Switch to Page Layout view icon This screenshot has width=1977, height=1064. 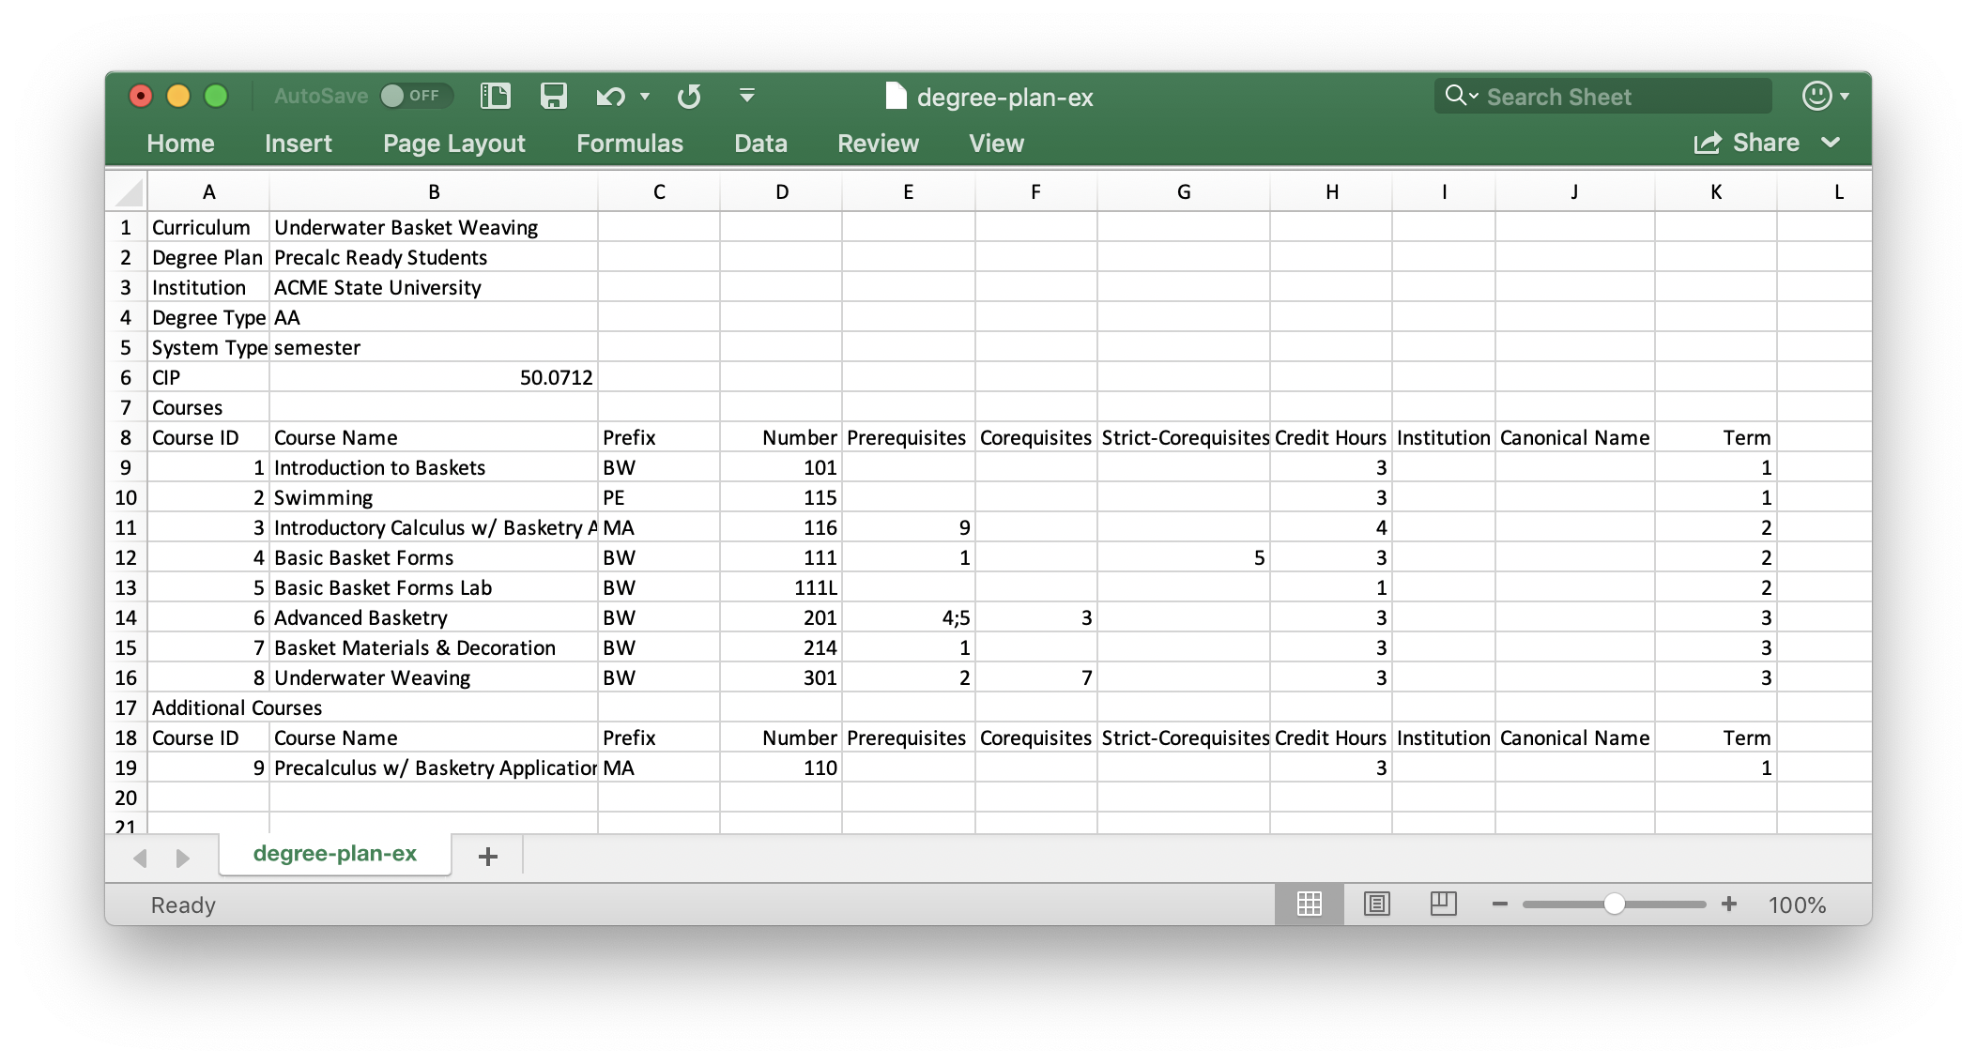[1377, 904]
